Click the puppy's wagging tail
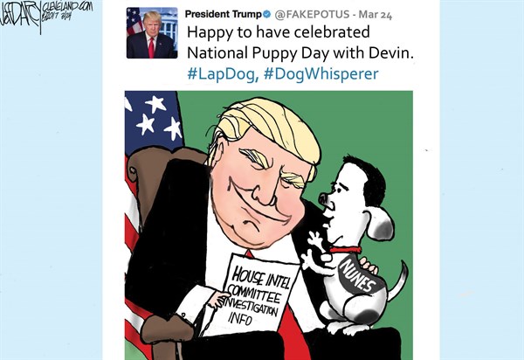The image size is (524, 360). click(x=399, y=280)
